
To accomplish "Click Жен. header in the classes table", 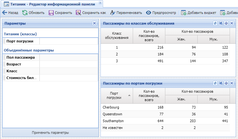I will click(181, 40).
